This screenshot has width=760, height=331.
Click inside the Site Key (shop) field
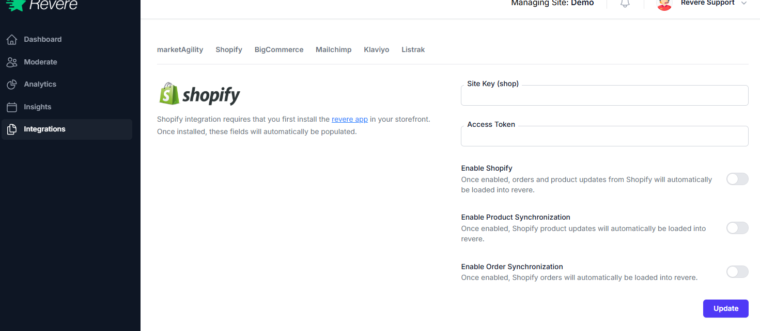click(604, 95)
